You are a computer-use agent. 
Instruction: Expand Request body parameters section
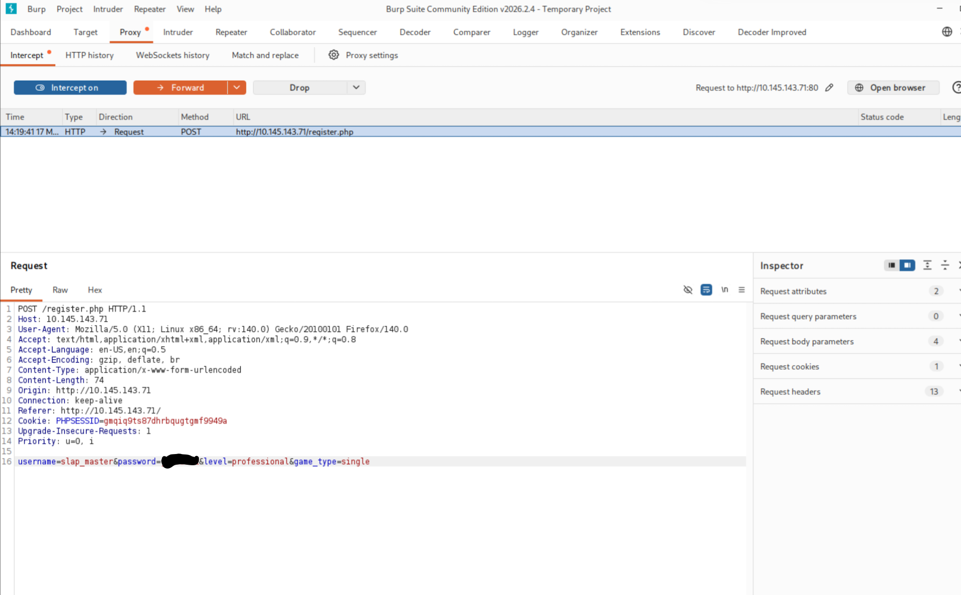tap(857, 341)
